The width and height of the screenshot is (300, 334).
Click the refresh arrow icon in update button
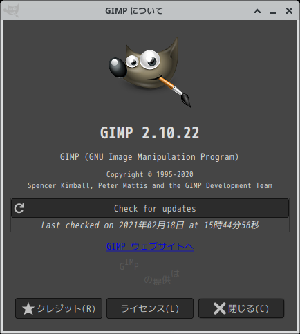point(19,208)
